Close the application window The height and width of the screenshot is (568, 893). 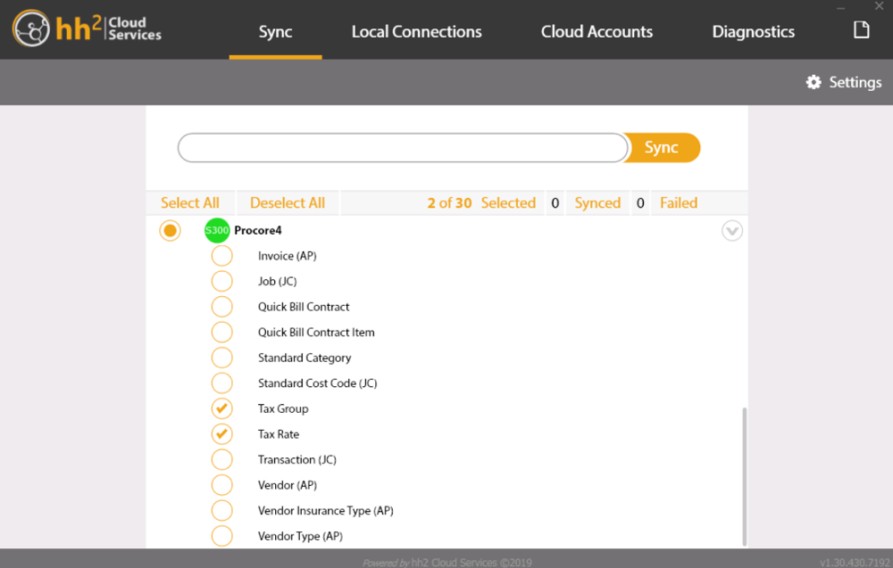click(879, 6)
